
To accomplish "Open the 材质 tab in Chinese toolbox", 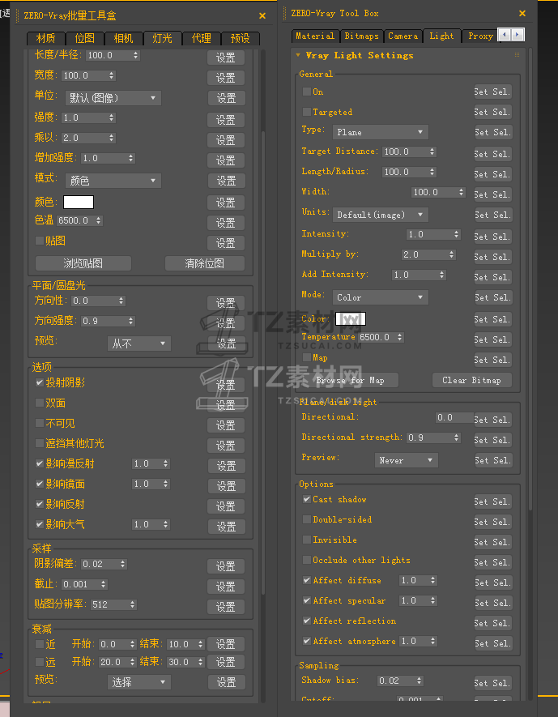I will pos(45,38).
